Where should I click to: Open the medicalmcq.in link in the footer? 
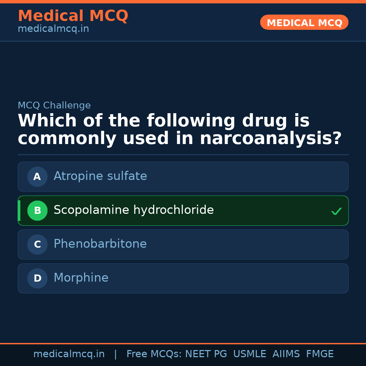69,354
